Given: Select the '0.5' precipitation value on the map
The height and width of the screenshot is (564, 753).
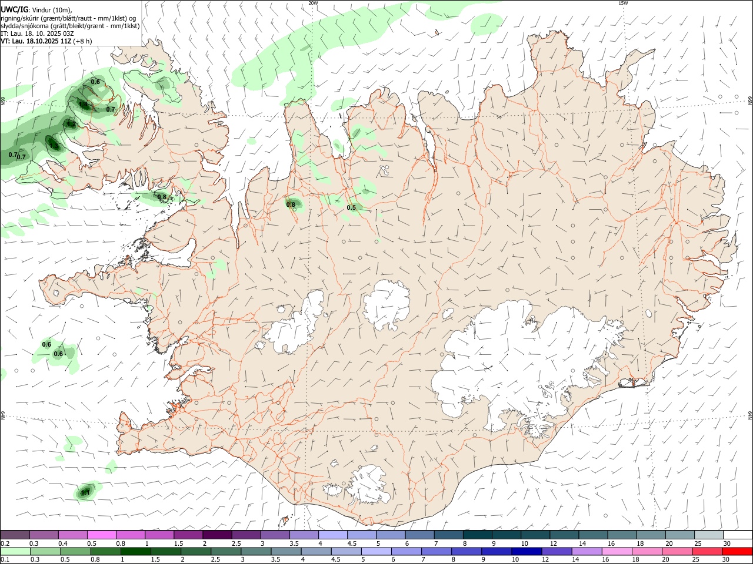Looking at the screenshot, I should point(351,207).
